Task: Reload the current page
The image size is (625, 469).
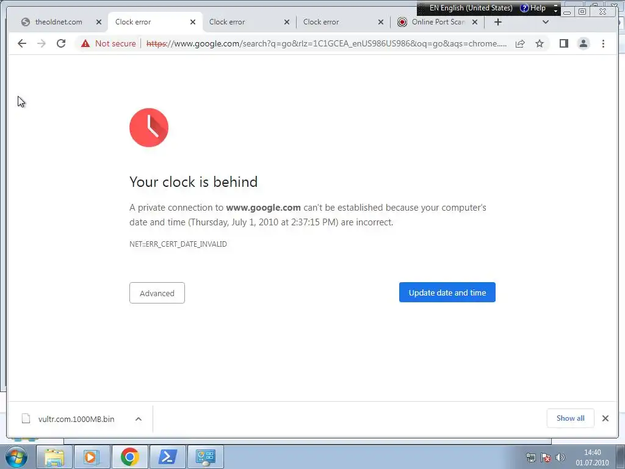Action: click(x=61, y=43)
